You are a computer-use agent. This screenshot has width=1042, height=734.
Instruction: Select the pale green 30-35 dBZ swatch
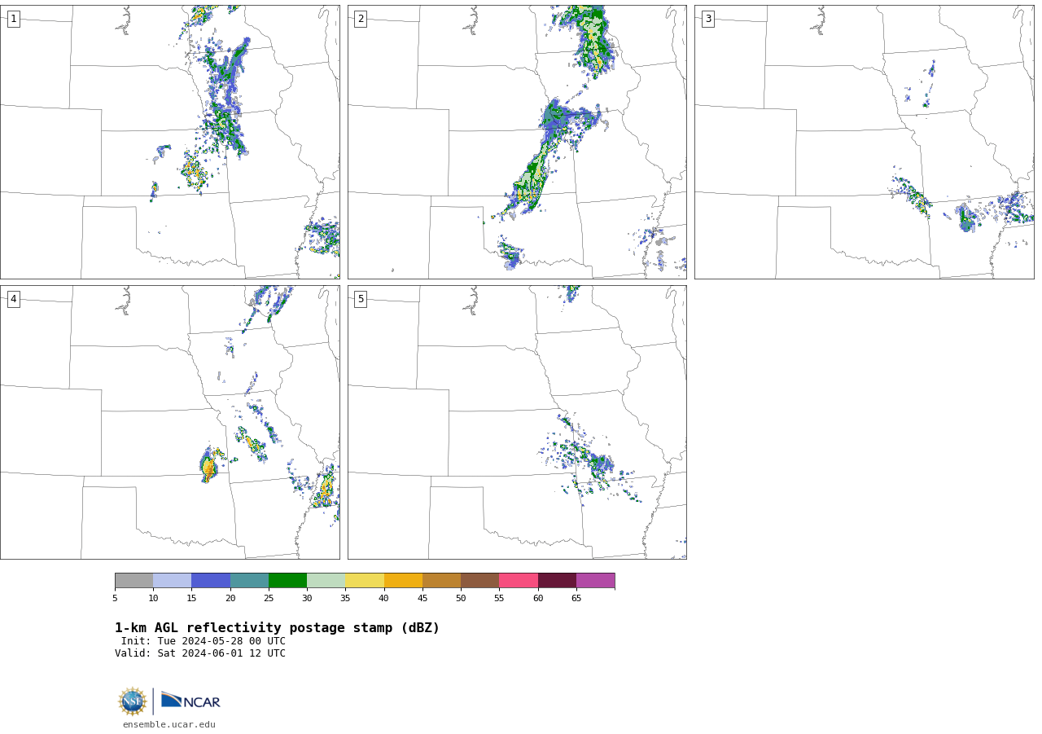pos(326,580)
